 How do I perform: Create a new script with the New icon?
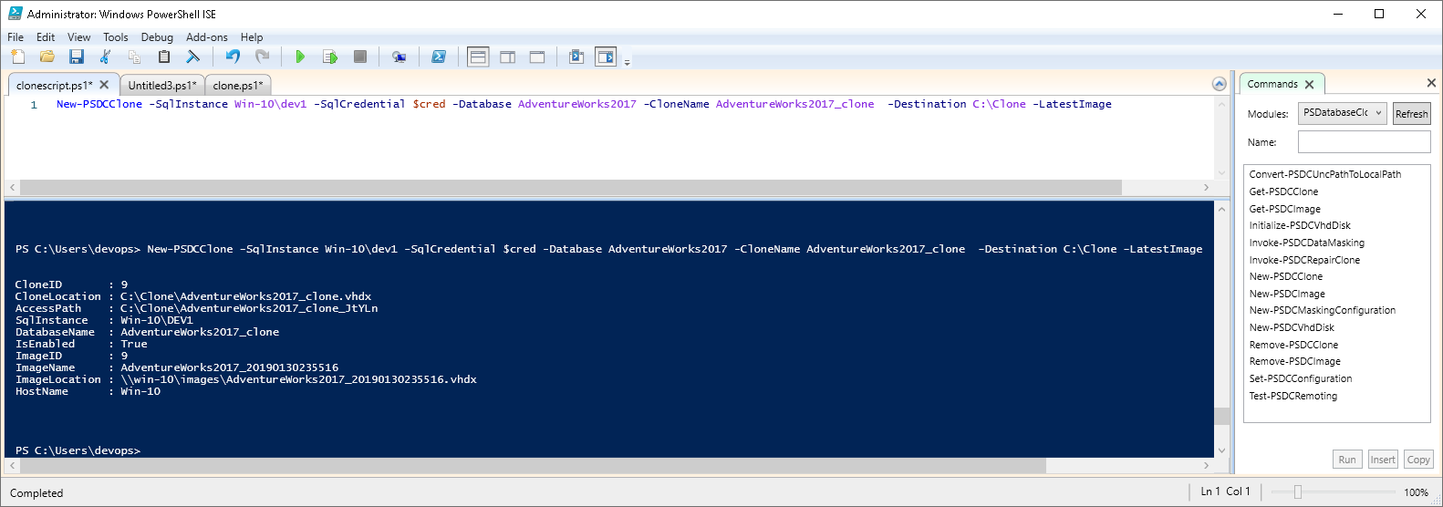tap(18, 57)
